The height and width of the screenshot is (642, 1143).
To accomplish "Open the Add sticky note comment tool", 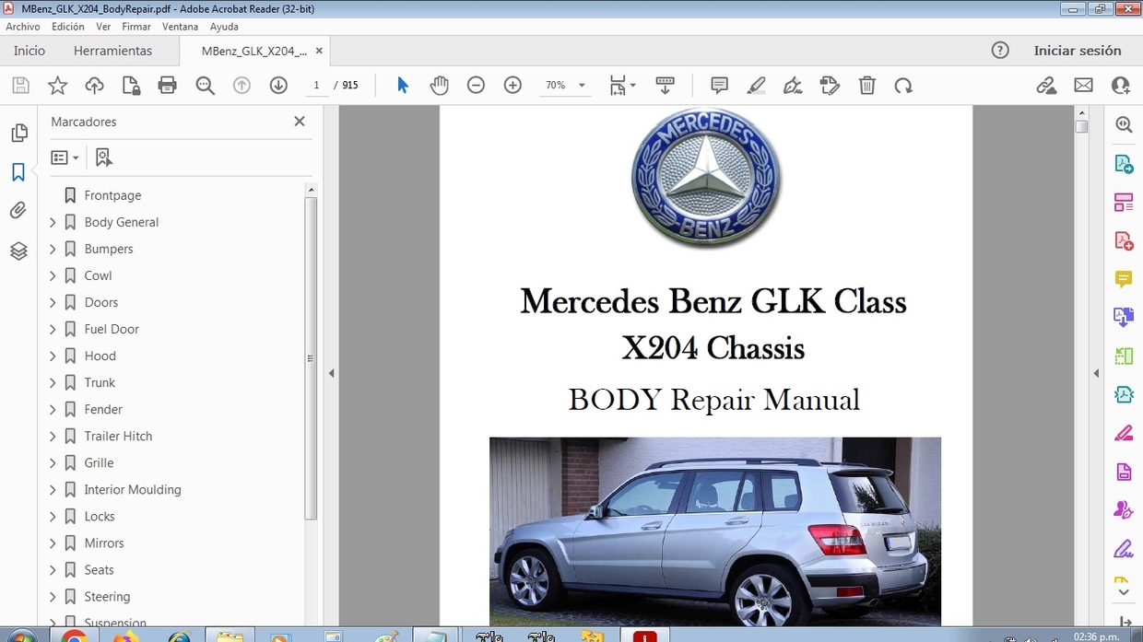I will click(718, 85).
